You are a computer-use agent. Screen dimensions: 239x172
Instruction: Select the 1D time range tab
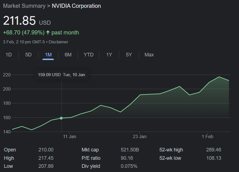point(9,55)
